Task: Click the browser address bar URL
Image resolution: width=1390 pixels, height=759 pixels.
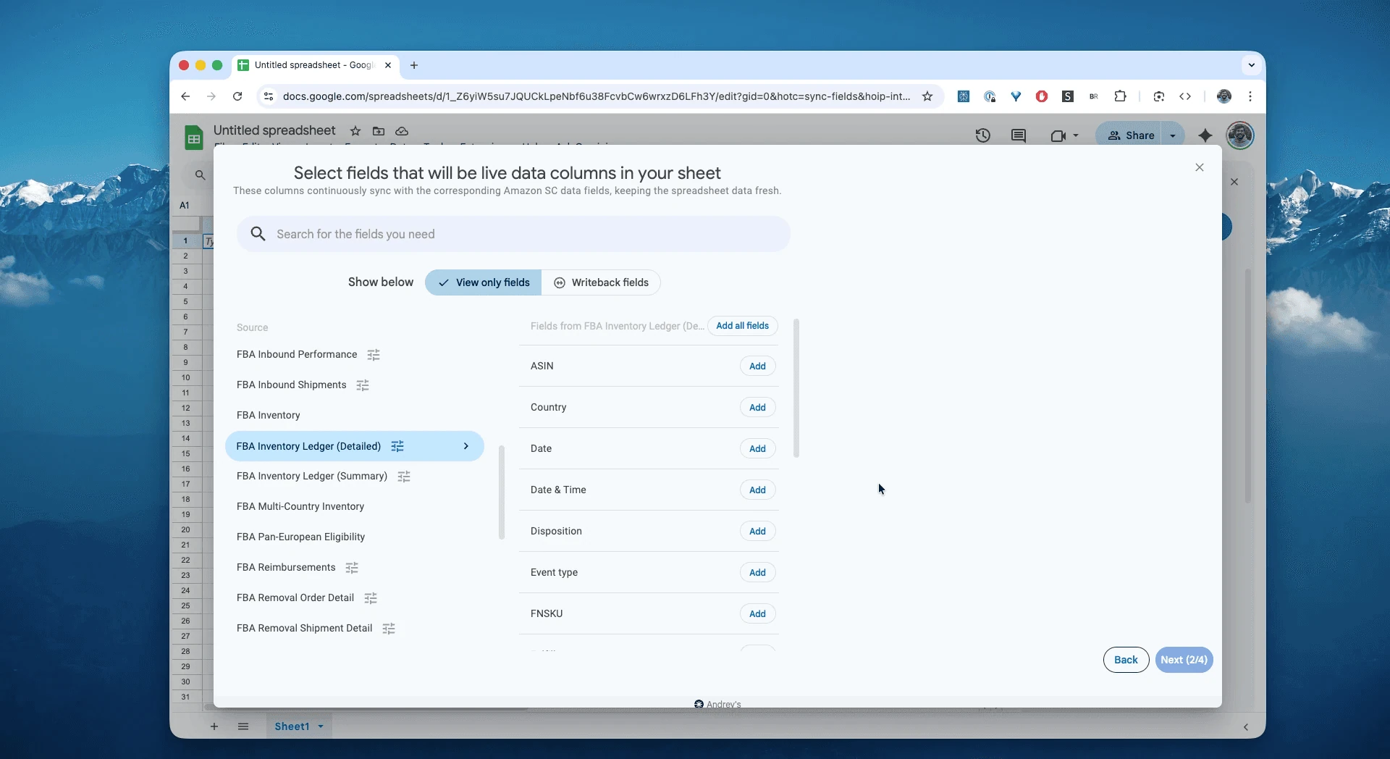Action: (597, 96)
